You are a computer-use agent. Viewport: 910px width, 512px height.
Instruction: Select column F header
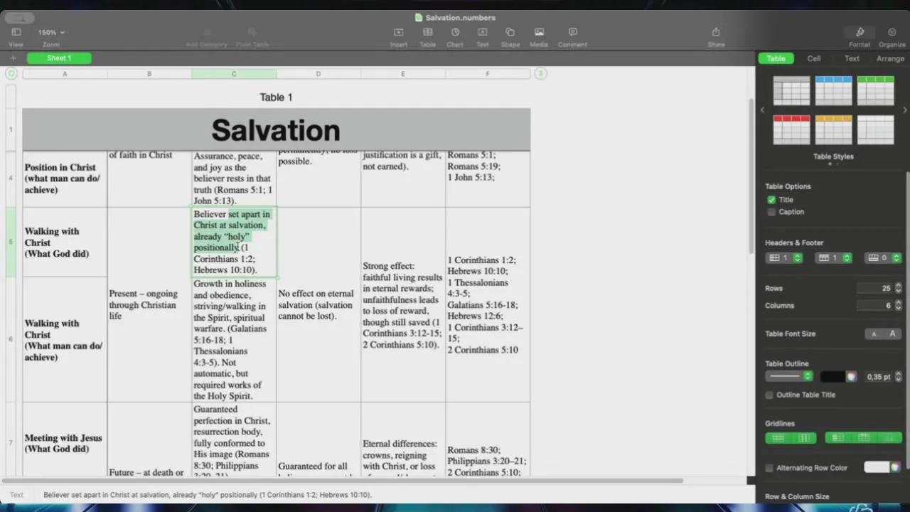coord(488,74)
